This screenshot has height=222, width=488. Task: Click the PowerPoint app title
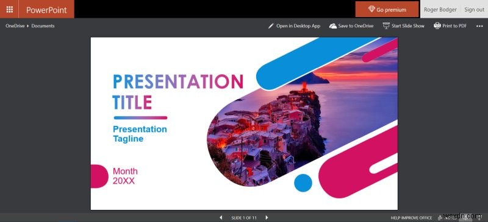[46, 10]
